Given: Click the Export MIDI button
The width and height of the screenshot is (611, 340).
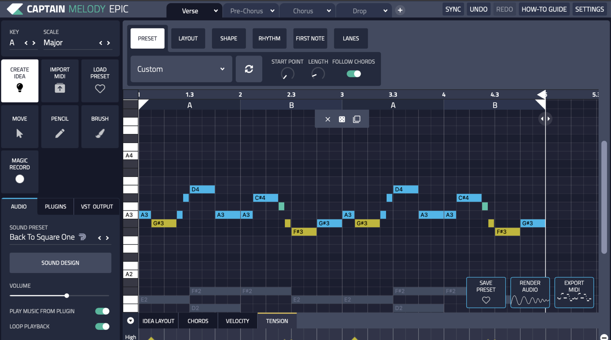Looking at the screenshot, I should click(574, 292).
